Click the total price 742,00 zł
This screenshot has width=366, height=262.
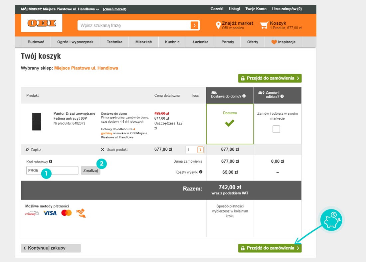(230, 187)
